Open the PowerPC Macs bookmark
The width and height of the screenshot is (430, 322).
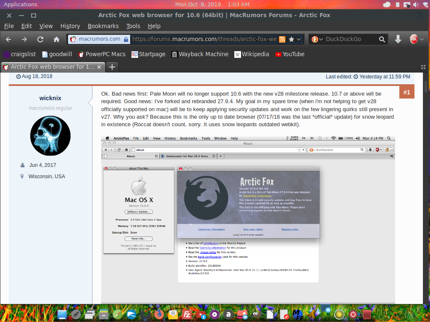pyautogui.click(x=102, y=54)
